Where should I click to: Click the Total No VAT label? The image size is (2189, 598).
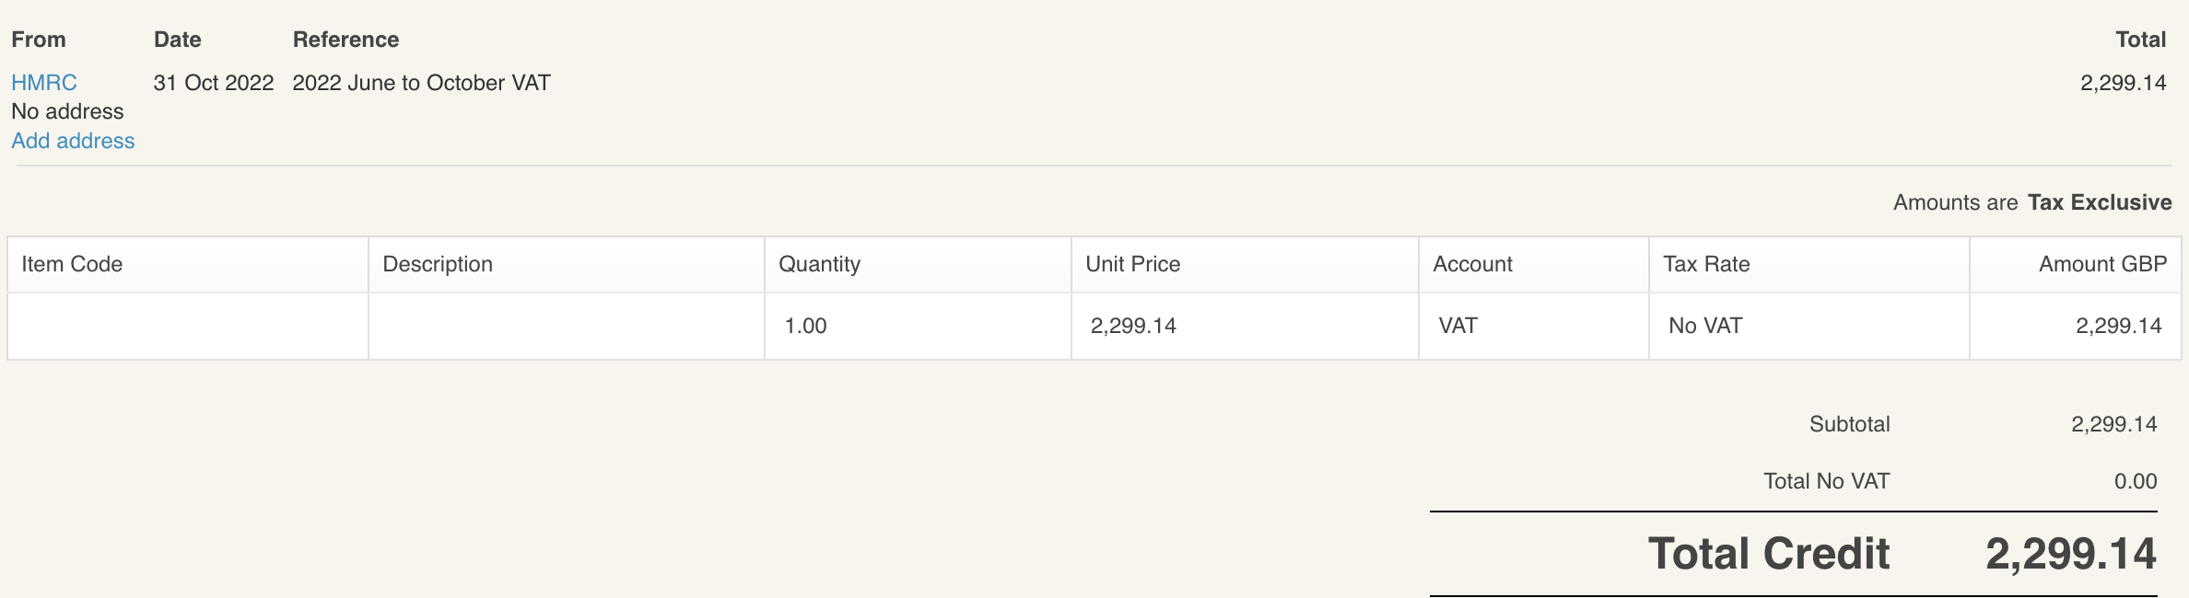pos(1826,481)
